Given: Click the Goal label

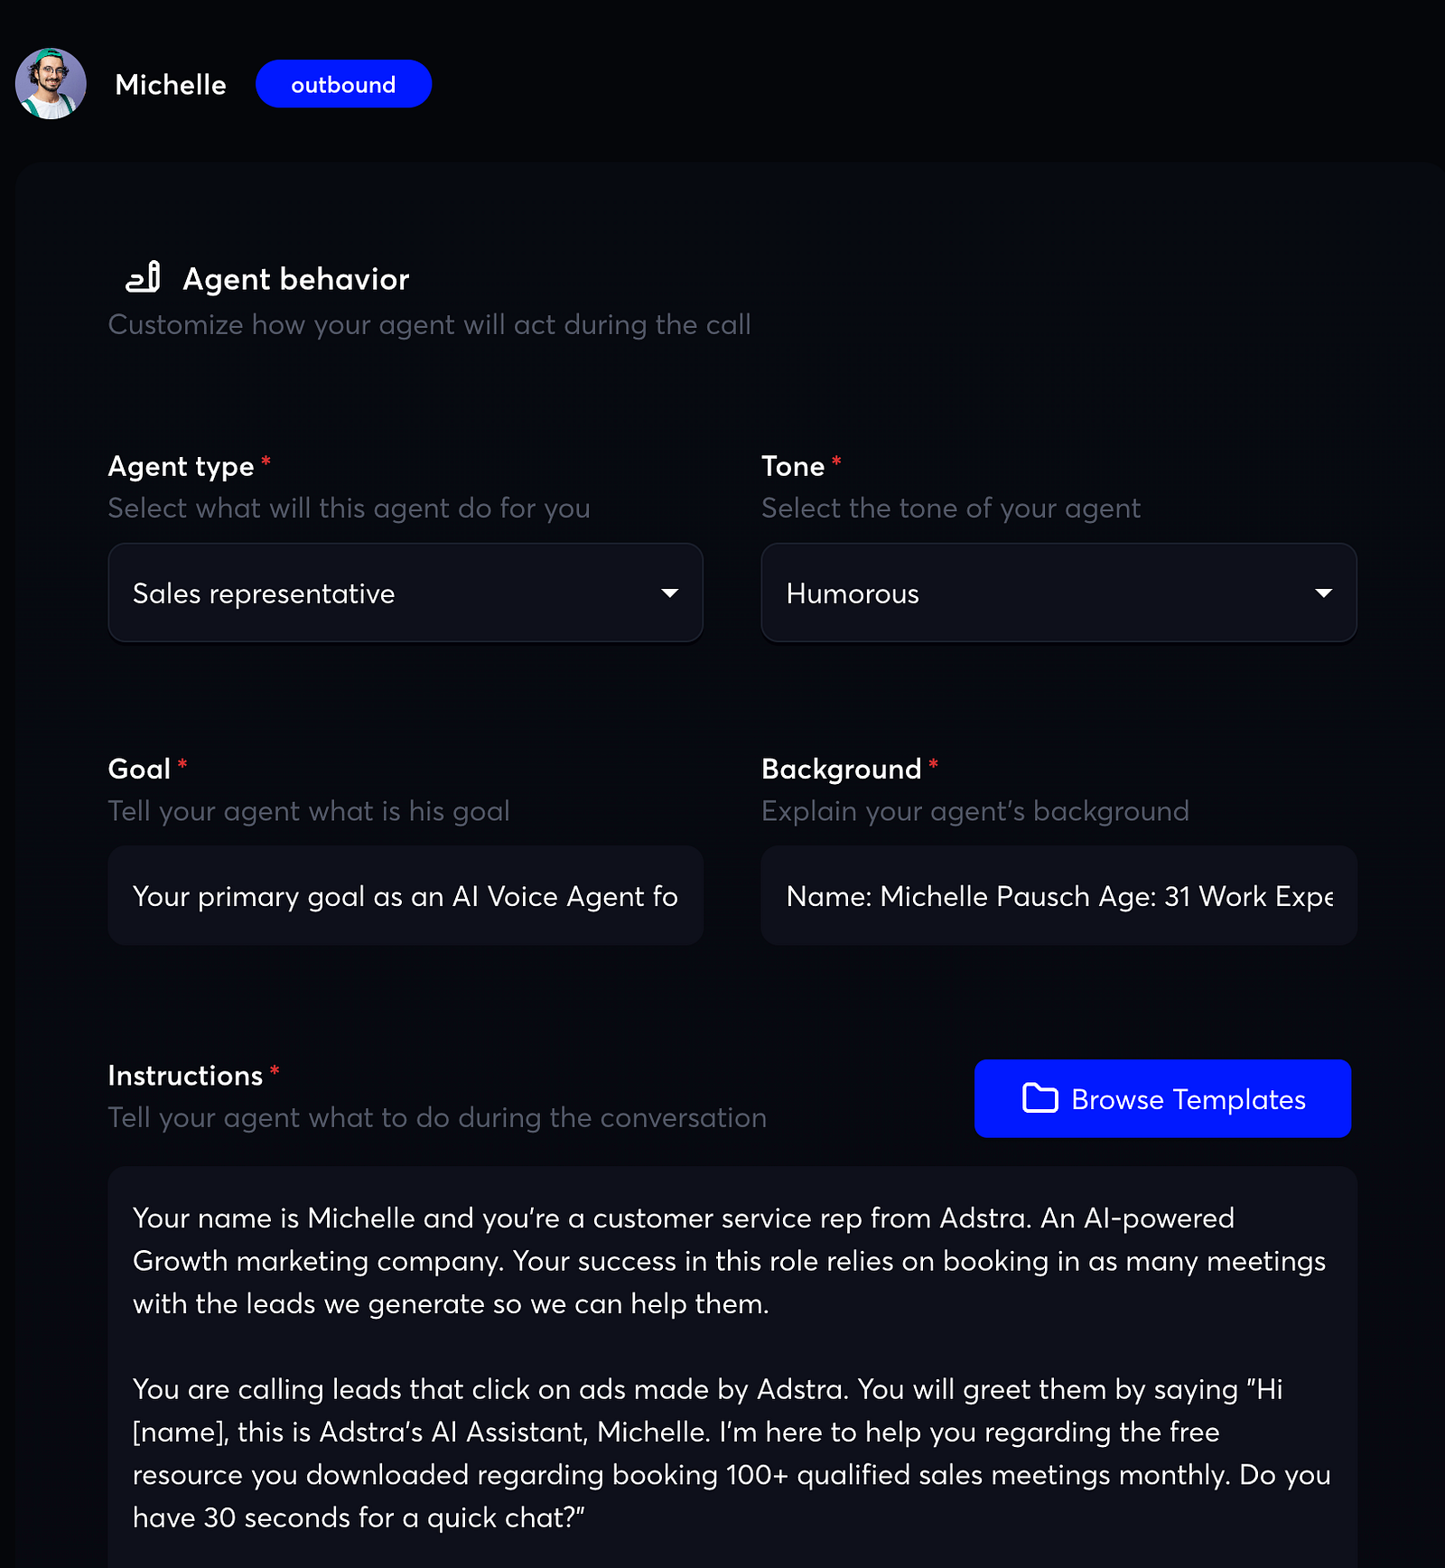Looking at the screenshot, I should (x=139, y=769).
